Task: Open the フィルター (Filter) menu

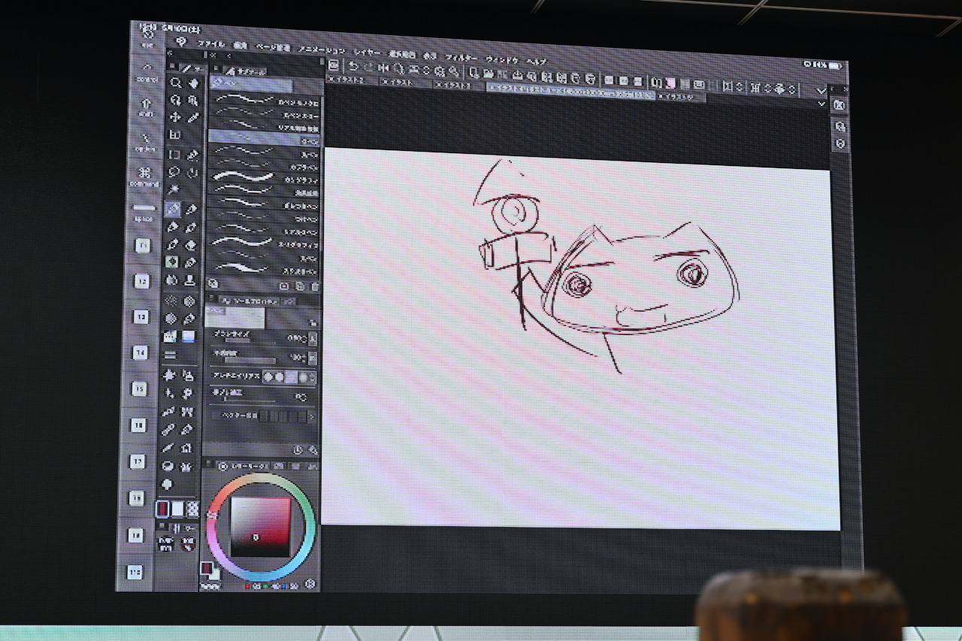Action: pyautogui.click(x=461, y=57)
